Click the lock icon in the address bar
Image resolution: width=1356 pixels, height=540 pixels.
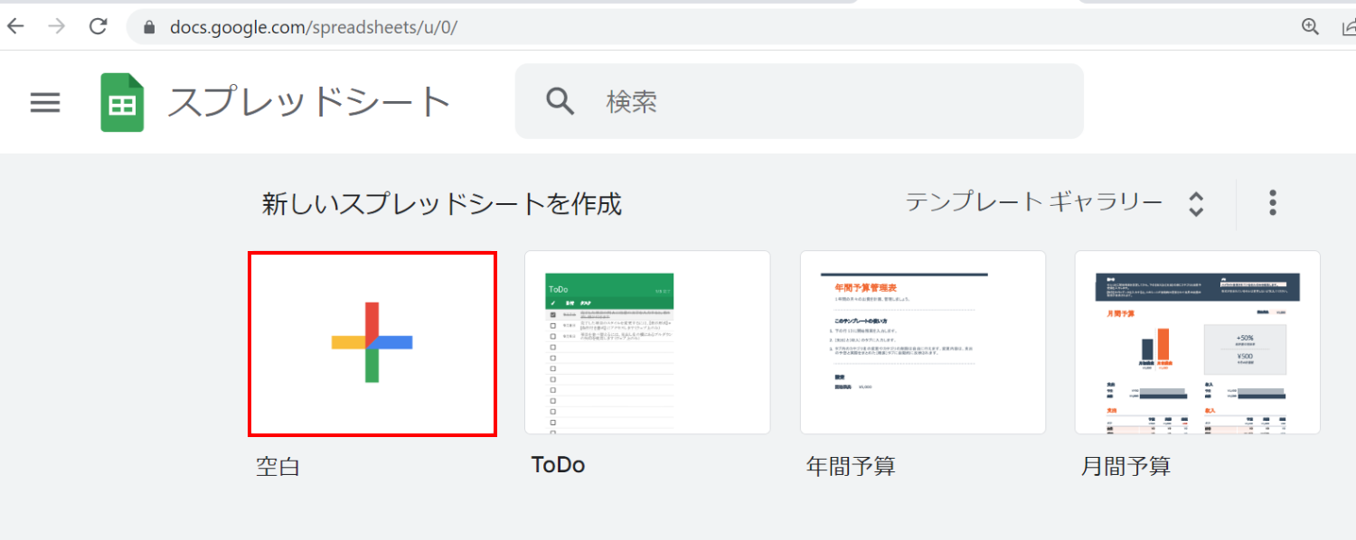click(149, 27)
